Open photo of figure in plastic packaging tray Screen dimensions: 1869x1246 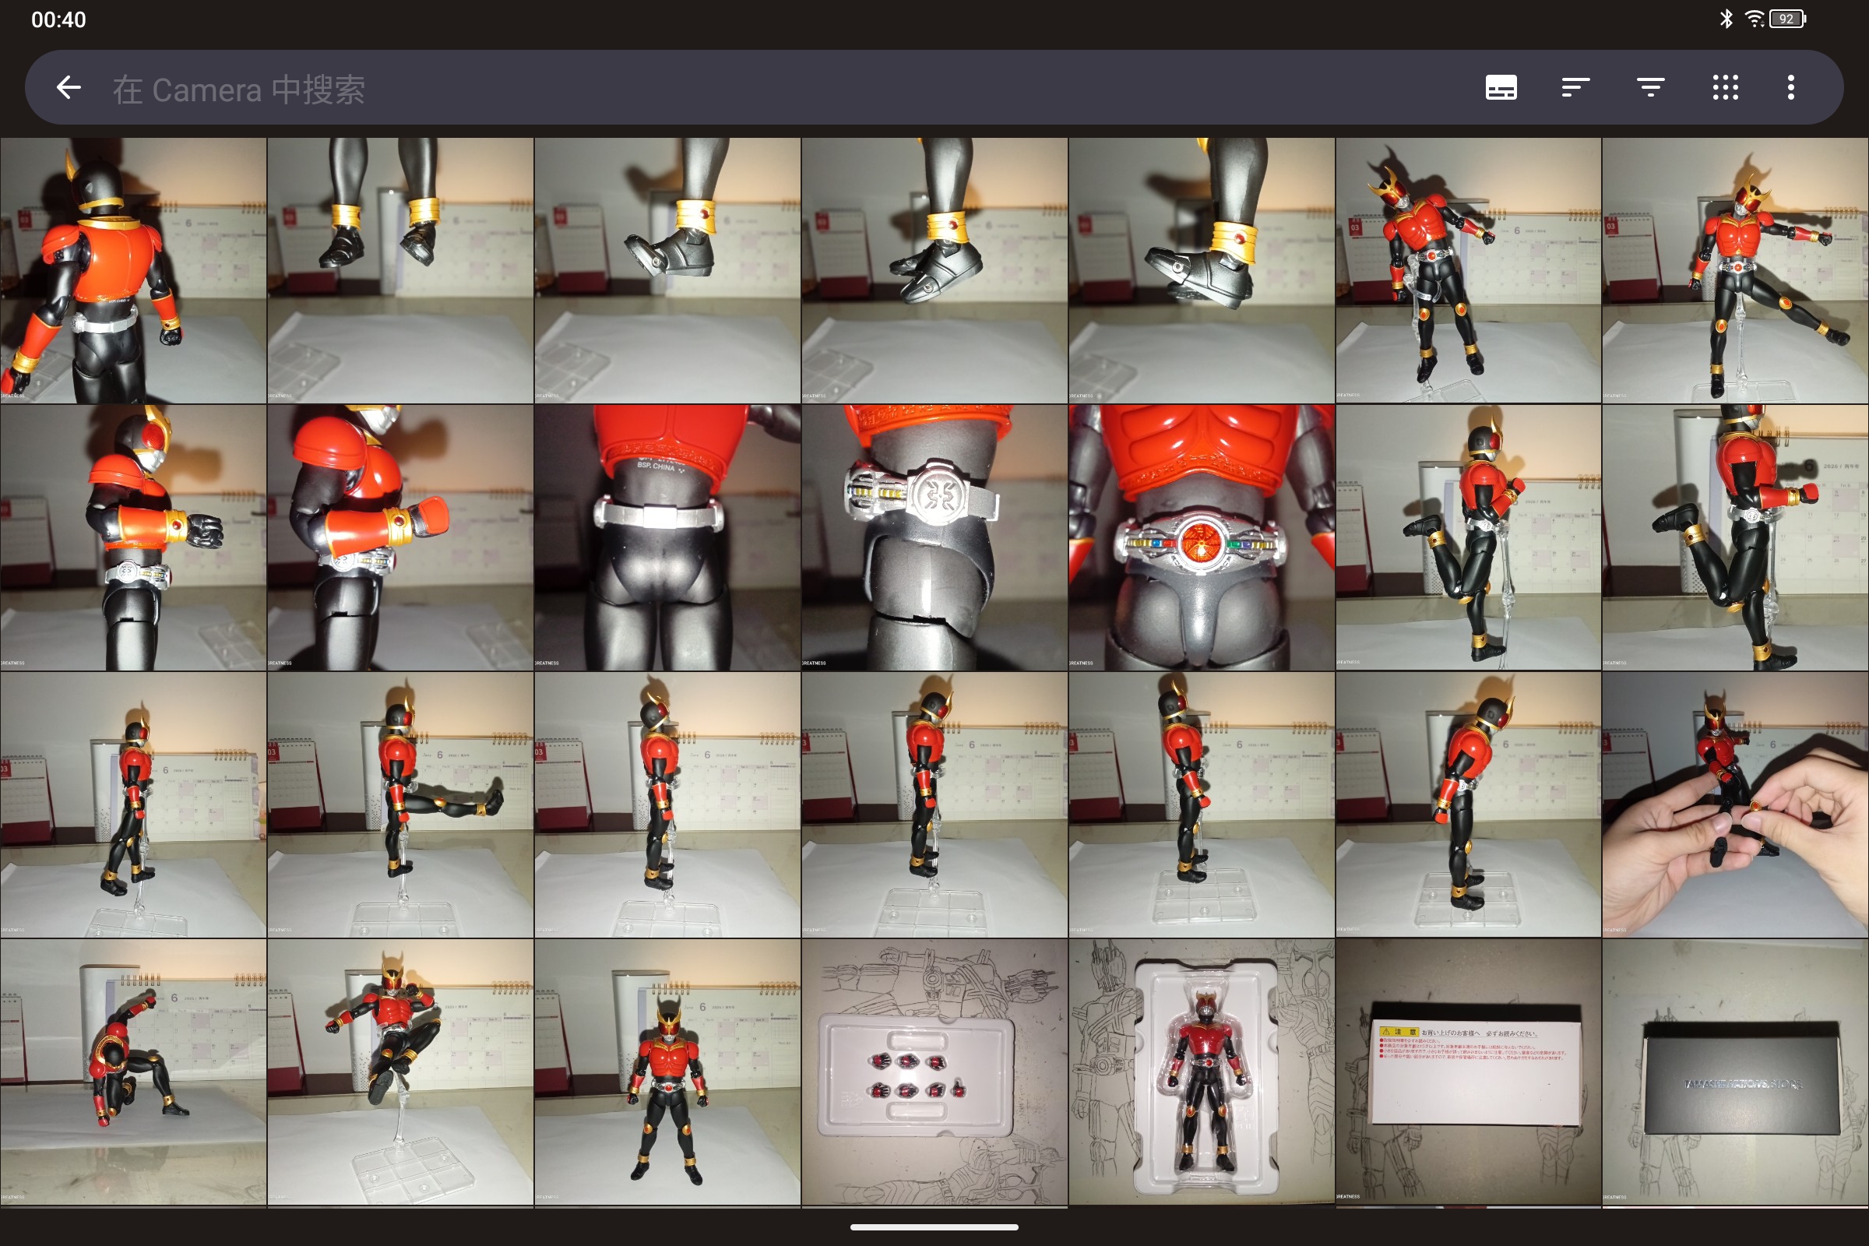pyautogui.click(x=1202, y=1072)
